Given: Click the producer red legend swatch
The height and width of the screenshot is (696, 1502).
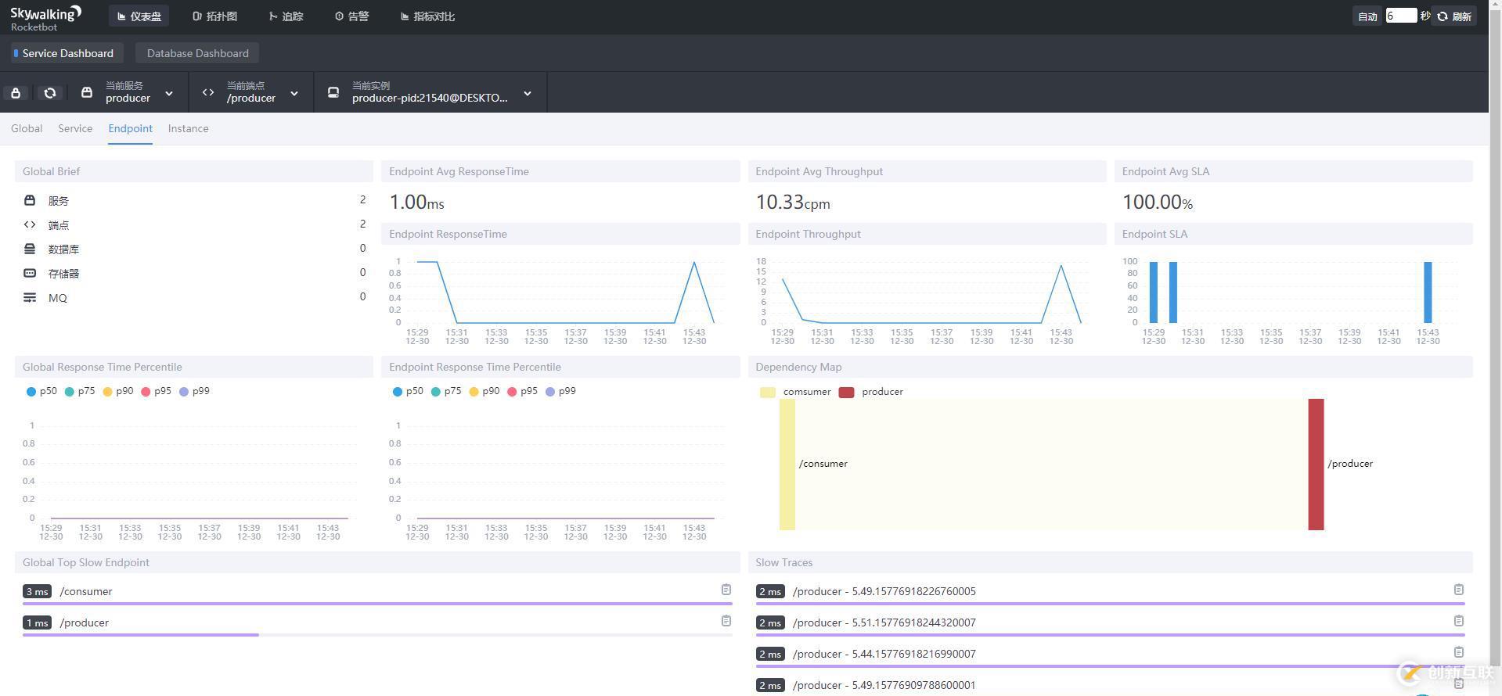Looking at the screenshot, I should 846,392.
